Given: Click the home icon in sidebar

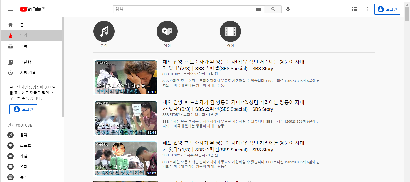Looking at the screenshot, I should [11, 25].
